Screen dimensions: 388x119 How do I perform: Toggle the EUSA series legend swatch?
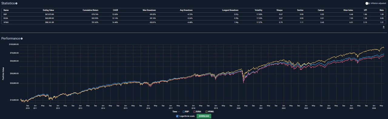point(194,112)
